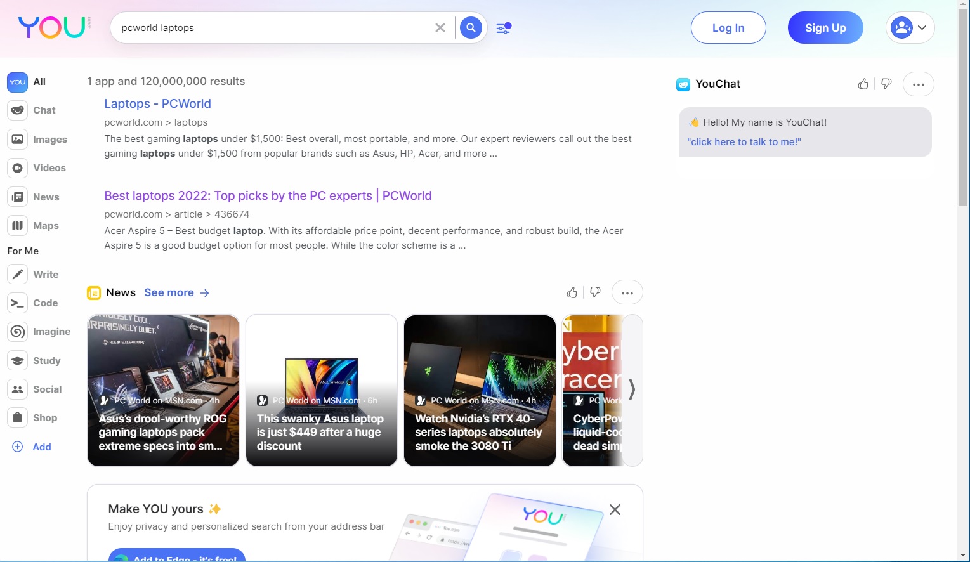970x562 pixels.
Task: Switch to the Images tab
Action: (37, 140)
